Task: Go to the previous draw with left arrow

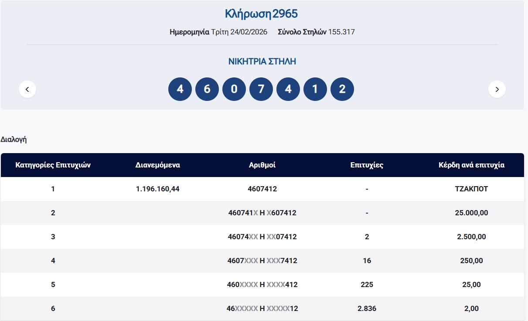Action: tap(27, 89)
